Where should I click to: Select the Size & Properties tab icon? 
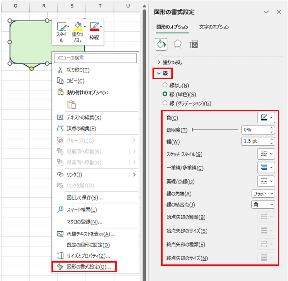point(193,44)
